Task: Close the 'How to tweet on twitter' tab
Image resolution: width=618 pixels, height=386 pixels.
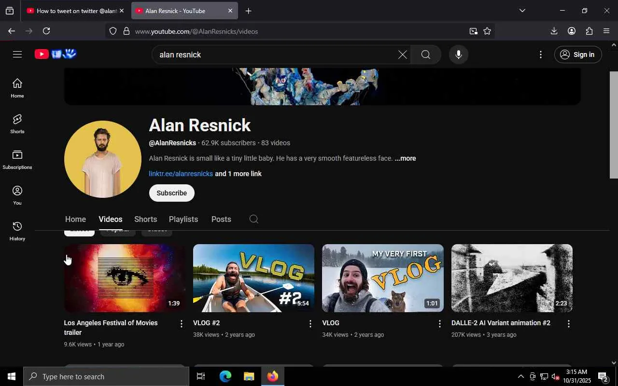Action: [121, 11]
